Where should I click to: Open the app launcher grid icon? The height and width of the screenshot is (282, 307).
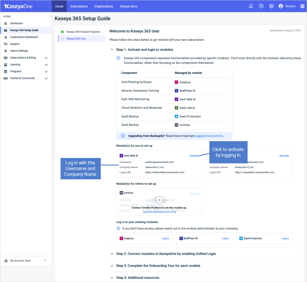[302, 6]
